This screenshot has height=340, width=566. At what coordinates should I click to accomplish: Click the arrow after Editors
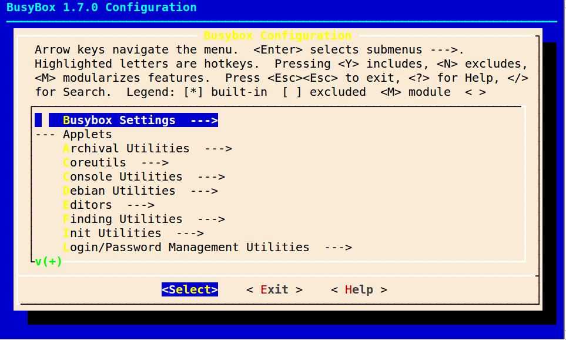click(x=140, y=205)
